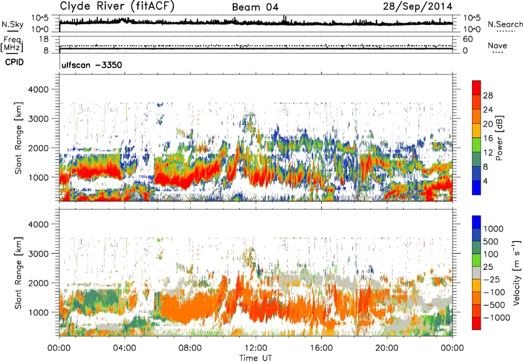The height and width of the screenshot is (362, 523).
Task: Click the 'Time UT' axis label
Action: click(x=256, y=358)
